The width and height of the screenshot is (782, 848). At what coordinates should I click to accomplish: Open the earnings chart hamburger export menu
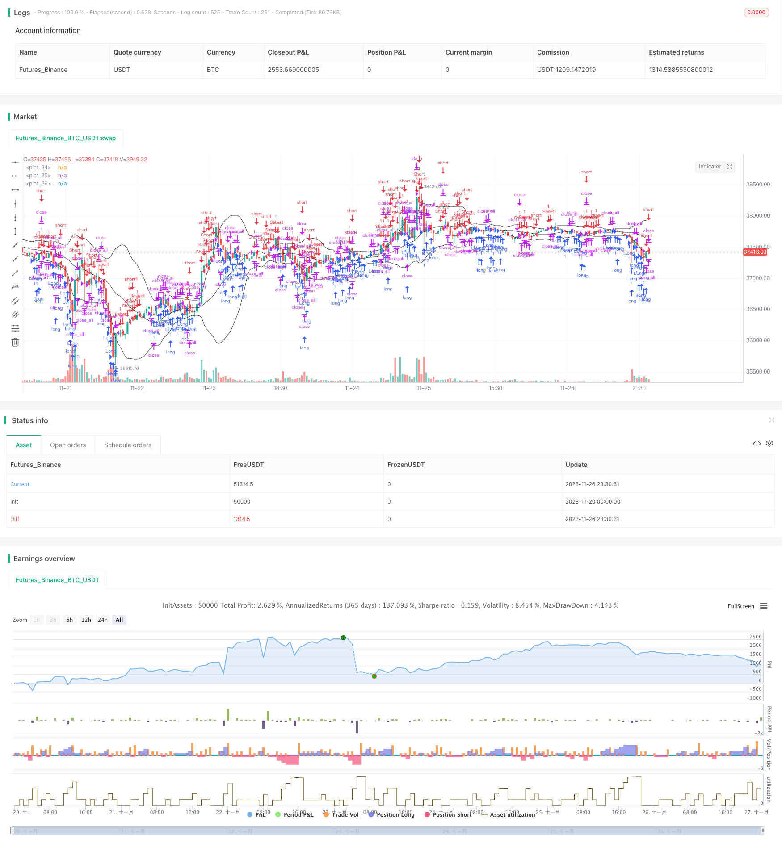(764, 606)
